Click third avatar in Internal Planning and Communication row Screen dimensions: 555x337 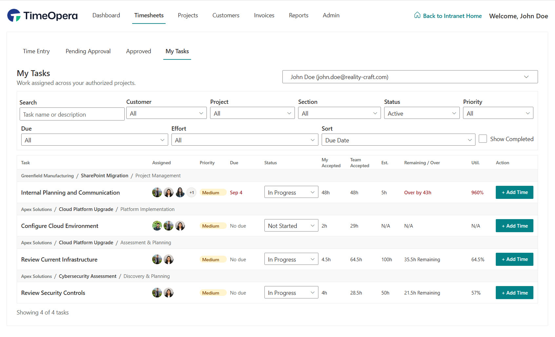click(x=180, y=192)
